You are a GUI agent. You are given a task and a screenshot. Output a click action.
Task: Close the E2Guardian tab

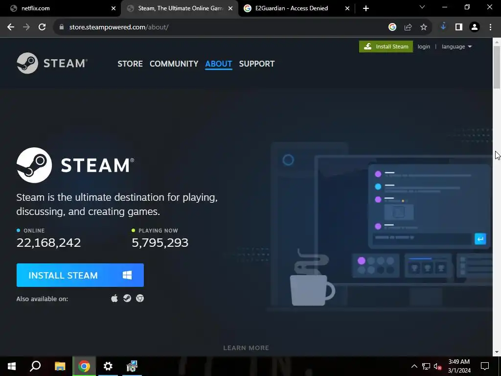tap(347, 9)
